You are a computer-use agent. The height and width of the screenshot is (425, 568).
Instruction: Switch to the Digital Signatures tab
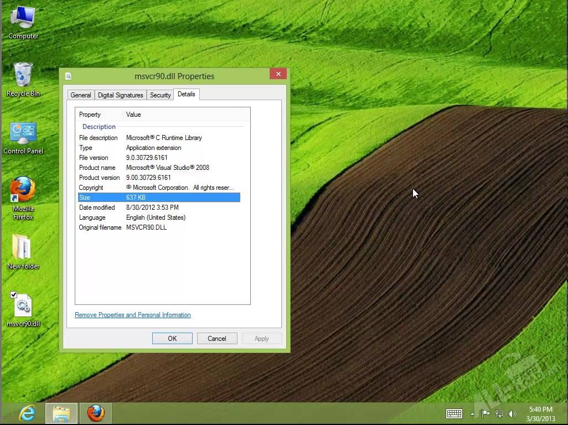coord(121,95)
